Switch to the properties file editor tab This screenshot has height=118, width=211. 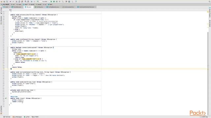click(68, 7)
